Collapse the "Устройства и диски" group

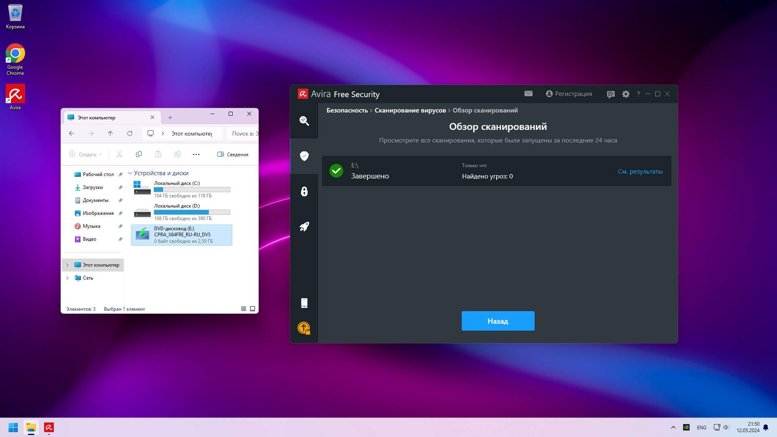pyautogui.click(x=130, y=173)
